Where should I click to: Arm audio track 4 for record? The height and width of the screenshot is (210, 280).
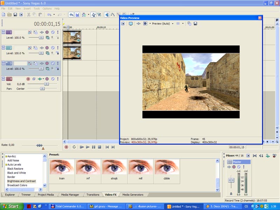point(28,79)
